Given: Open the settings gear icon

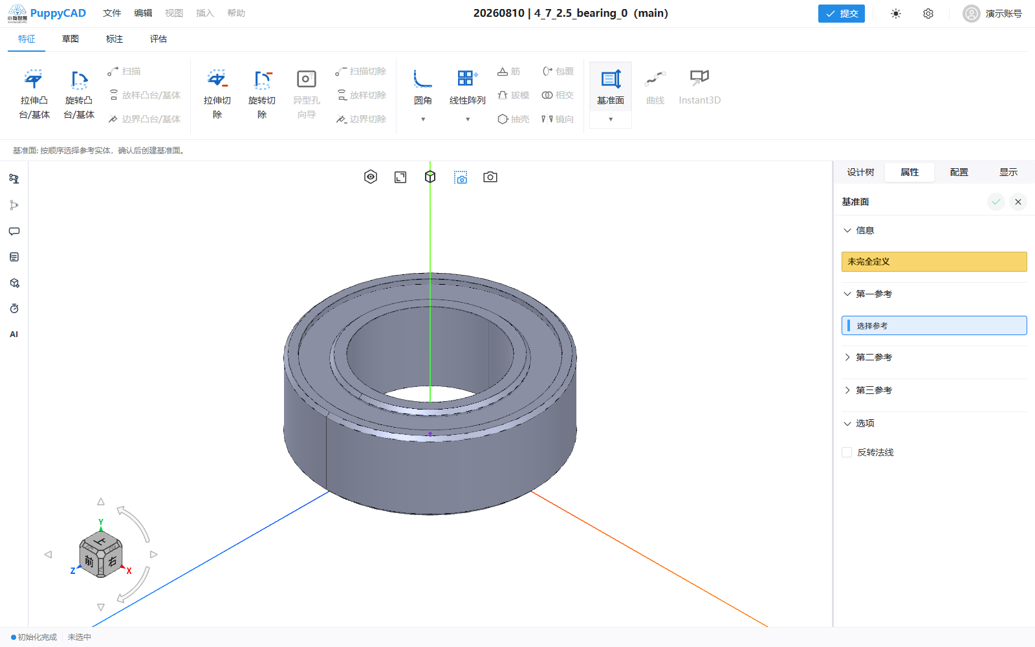Looking at the screenshot, I should click(928, 14).
